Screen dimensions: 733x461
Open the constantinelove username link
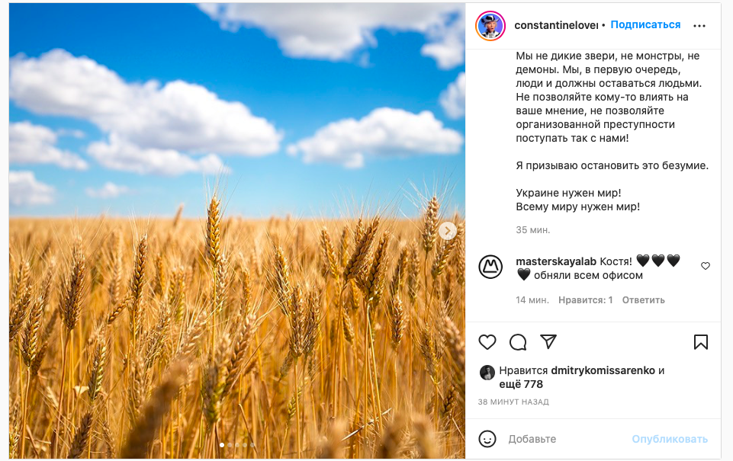[556, 26]
